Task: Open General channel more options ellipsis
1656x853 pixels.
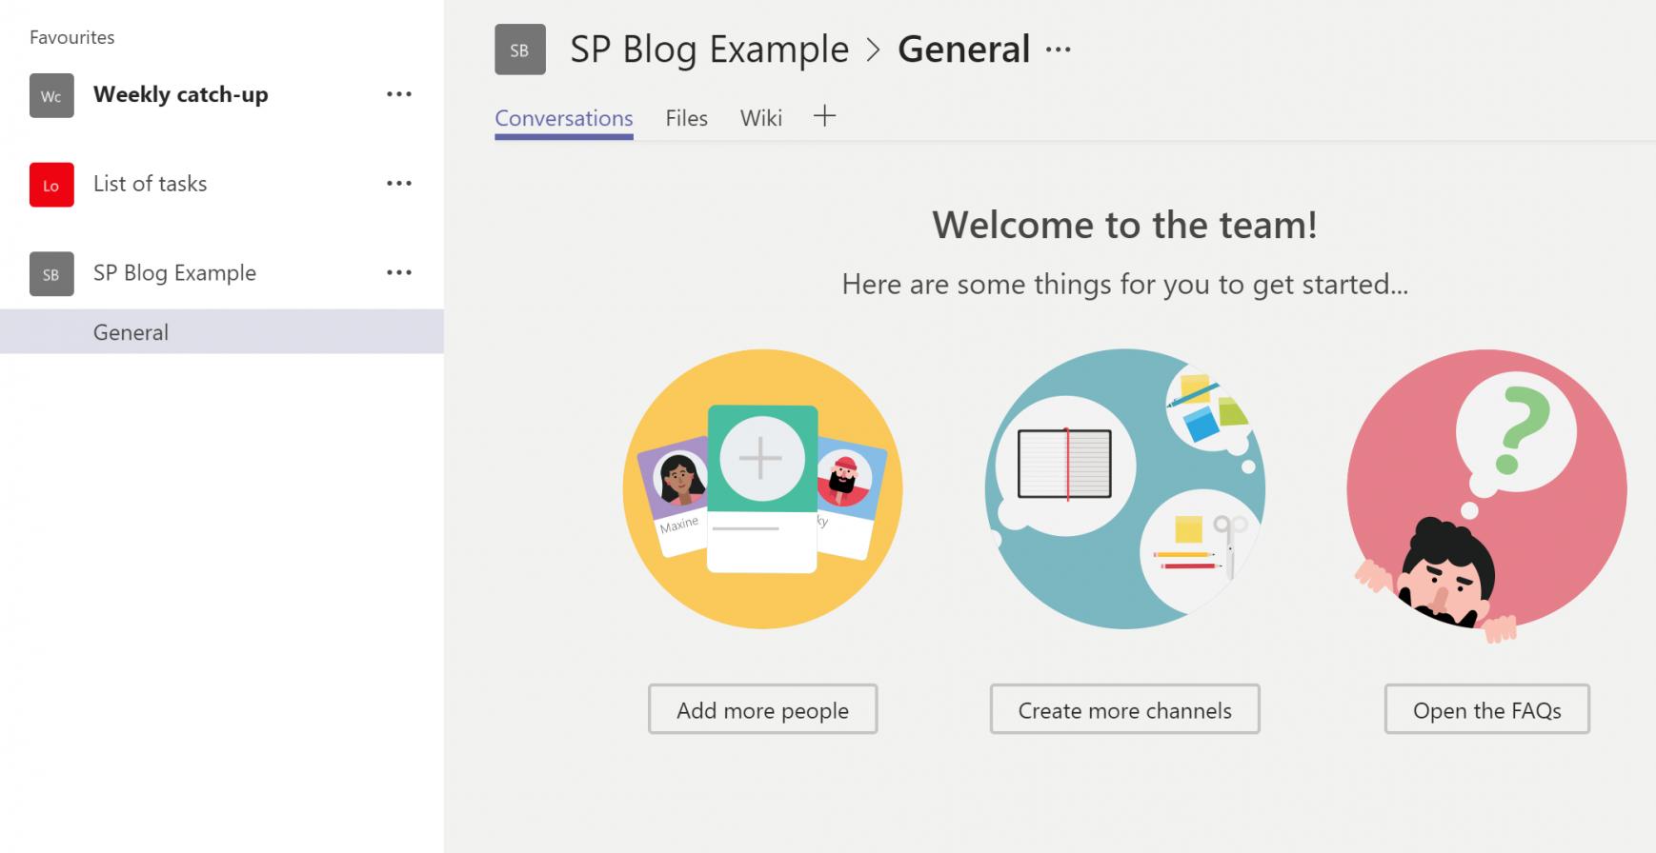Action: pos(1059,50)
